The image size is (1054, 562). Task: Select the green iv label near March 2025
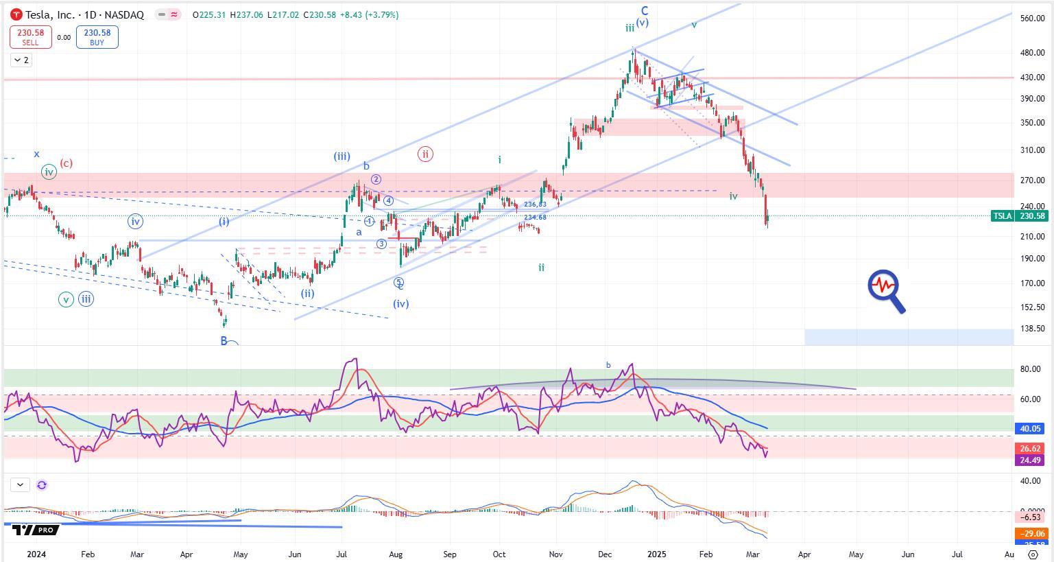pyautogui.click(x=733, y=196)
